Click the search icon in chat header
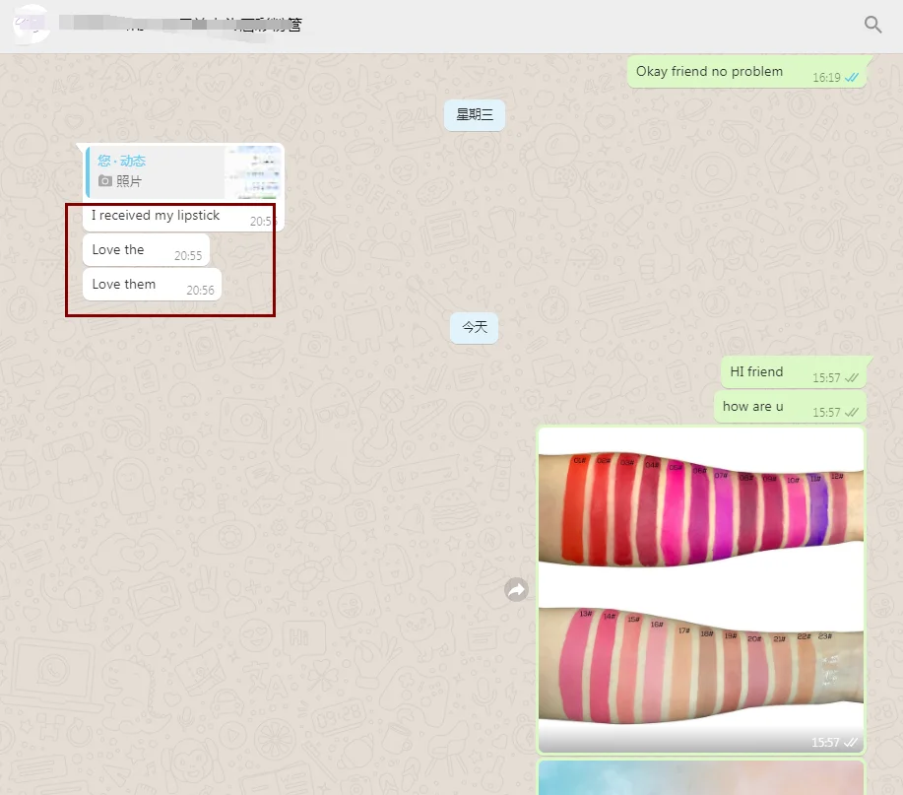Viewport: 903px width, 795px height. [x=872, y=25]
